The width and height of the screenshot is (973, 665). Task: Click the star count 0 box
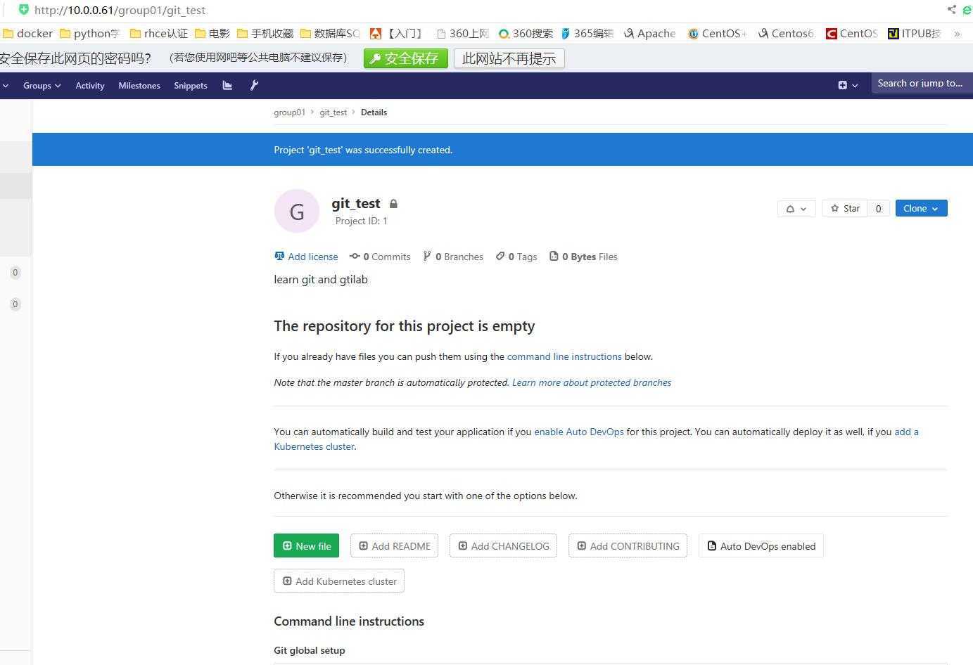(x=878, y=208)
